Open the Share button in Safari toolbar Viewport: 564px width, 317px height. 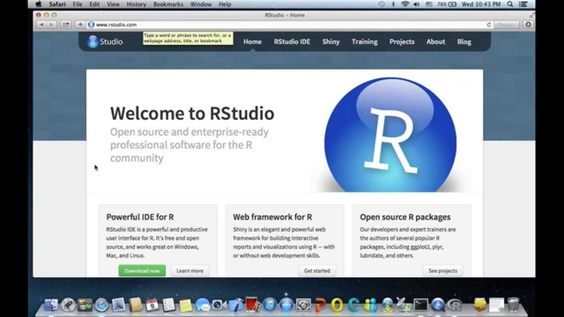66,25
